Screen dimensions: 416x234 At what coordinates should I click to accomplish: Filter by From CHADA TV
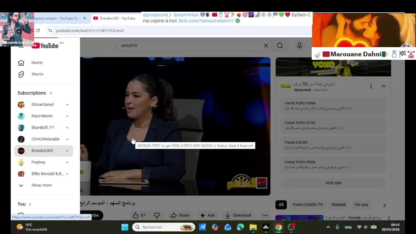coord(307,205)
